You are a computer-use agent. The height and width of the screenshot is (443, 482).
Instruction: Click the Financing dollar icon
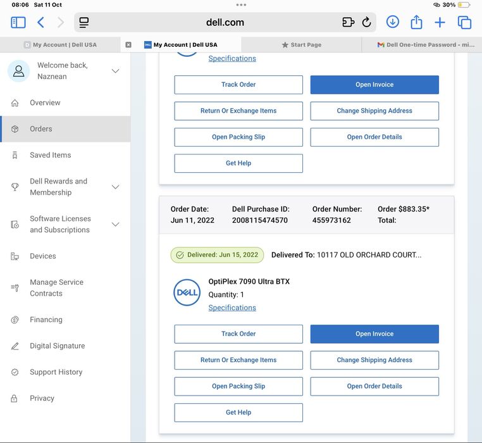click(15, 320)
